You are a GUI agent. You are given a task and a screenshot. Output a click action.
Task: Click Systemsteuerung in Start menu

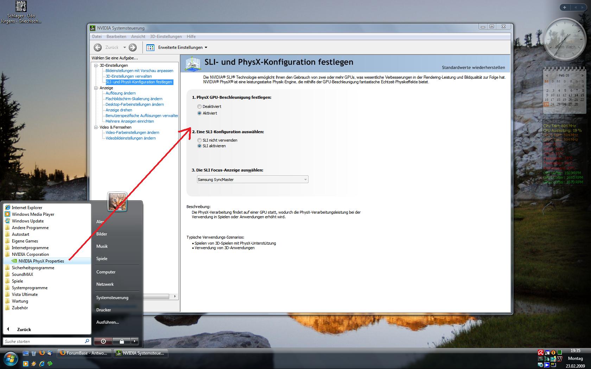click(x=112, y=298)
